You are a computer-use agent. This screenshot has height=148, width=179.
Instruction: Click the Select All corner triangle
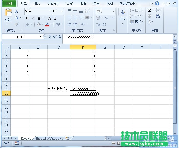tap(6, 47)
